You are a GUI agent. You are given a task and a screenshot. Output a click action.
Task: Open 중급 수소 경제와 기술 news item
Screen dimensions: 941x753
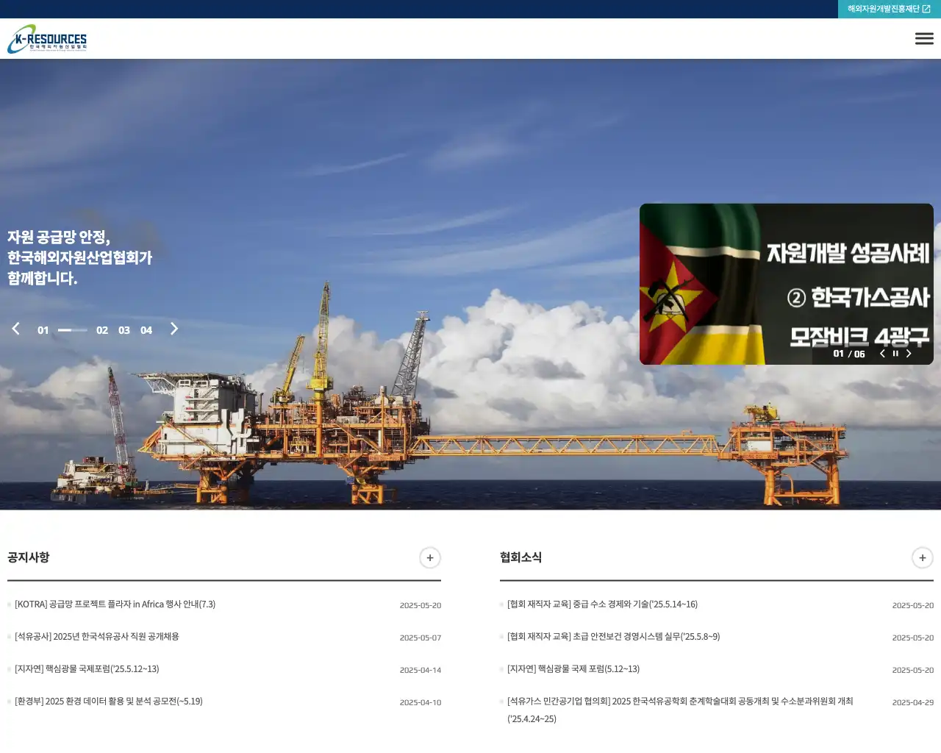[x=602, y=604]
